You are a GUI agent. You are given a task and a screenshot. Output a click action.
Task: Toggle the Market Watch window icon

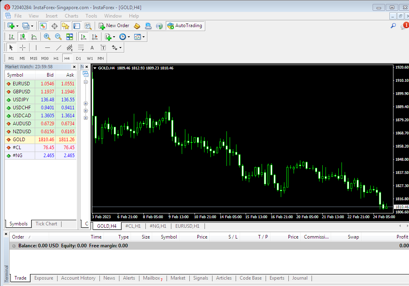[43, 26]
